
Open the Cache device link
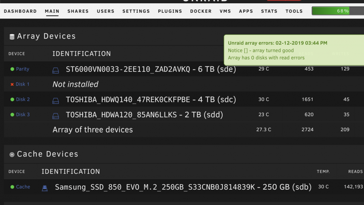tap(23, 187)
